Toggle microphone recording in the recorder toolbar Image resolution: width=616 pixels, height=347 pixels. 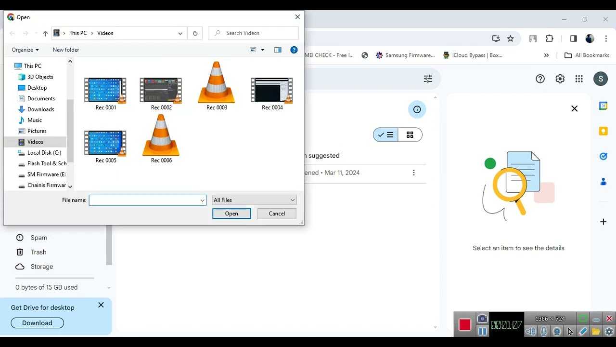point(544,332)
